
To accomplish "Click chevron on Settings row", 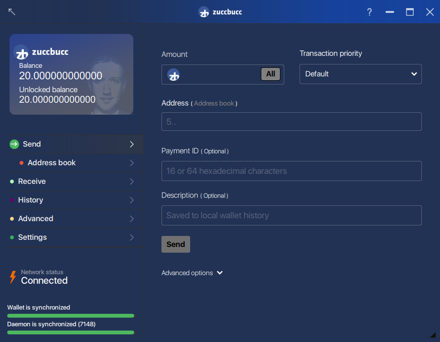I will (x=132, y=237).
